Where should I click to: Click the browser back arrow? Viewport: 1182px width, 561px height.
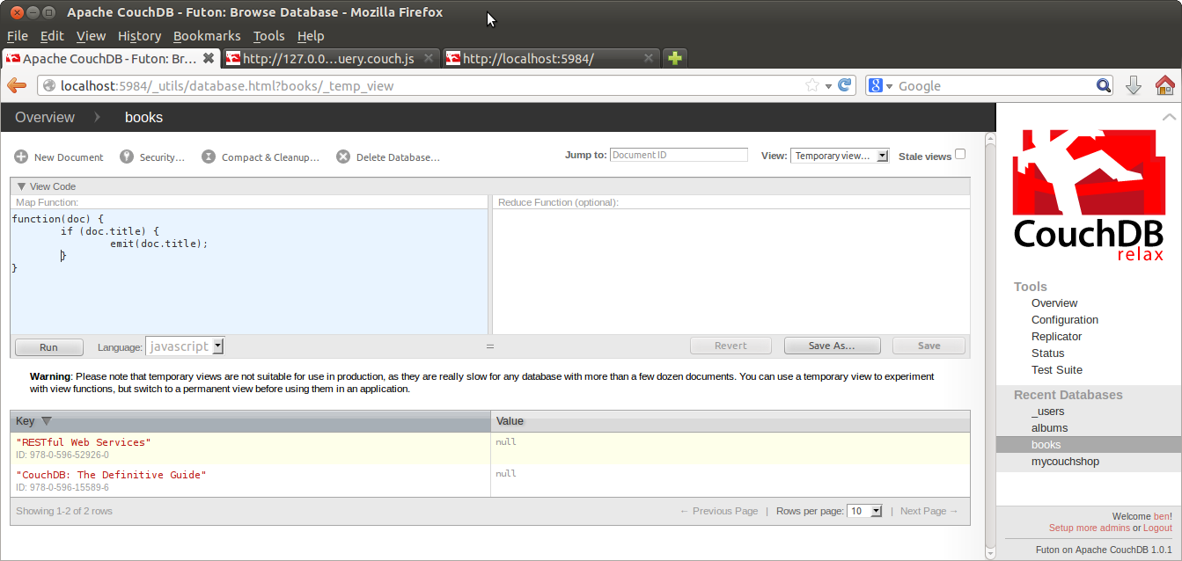17,85
